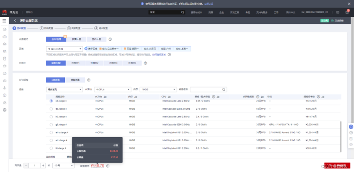Sort the table by 规格参考价 price column
The width and height of the screenshot is (354, 172).
323,97
